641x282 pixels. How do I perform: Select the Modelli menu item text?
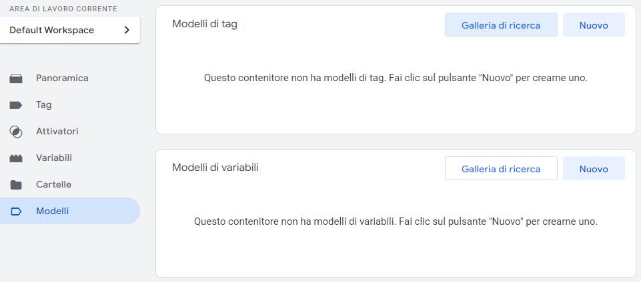[x=53, y=211]
